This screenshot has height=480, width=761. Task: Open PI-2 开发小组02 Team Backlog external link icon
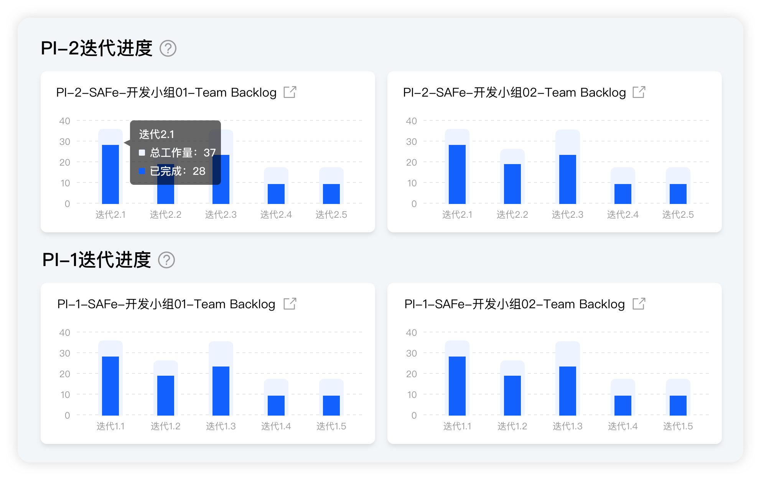coord(639,92)
